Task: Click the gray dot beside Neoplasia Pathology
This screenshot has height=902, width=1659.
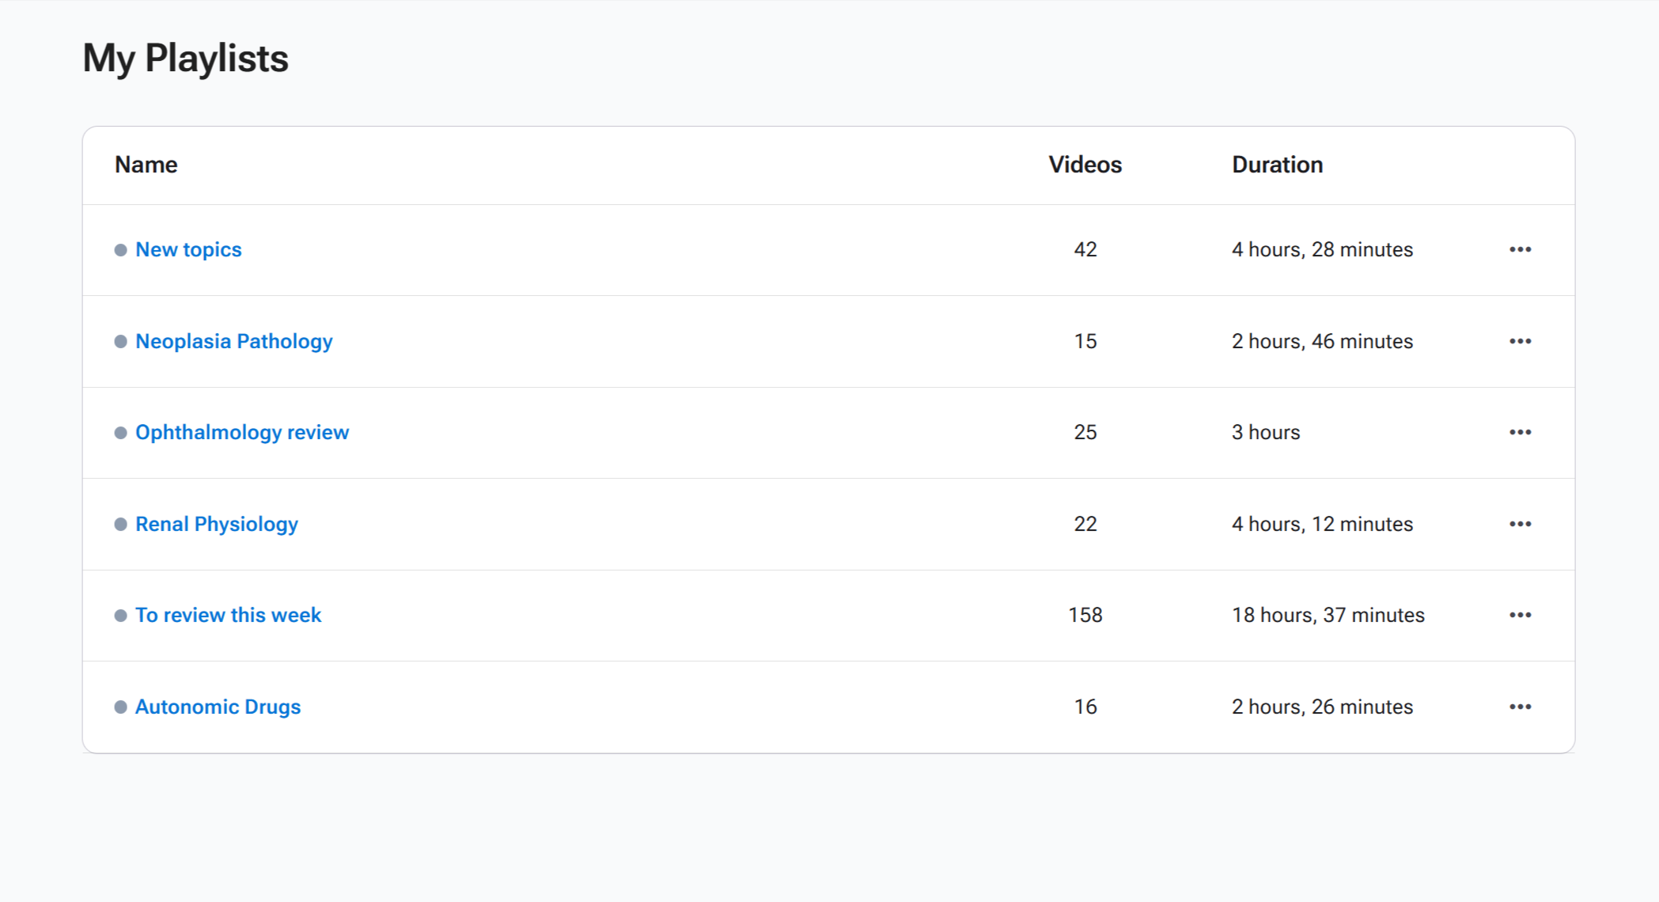Action: coord(120,342)
